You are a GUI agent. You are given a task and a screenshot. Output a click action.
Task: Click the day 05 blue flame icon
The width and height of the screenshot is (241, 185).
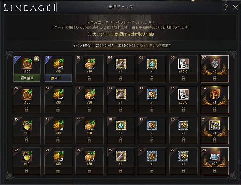[152, 64]
